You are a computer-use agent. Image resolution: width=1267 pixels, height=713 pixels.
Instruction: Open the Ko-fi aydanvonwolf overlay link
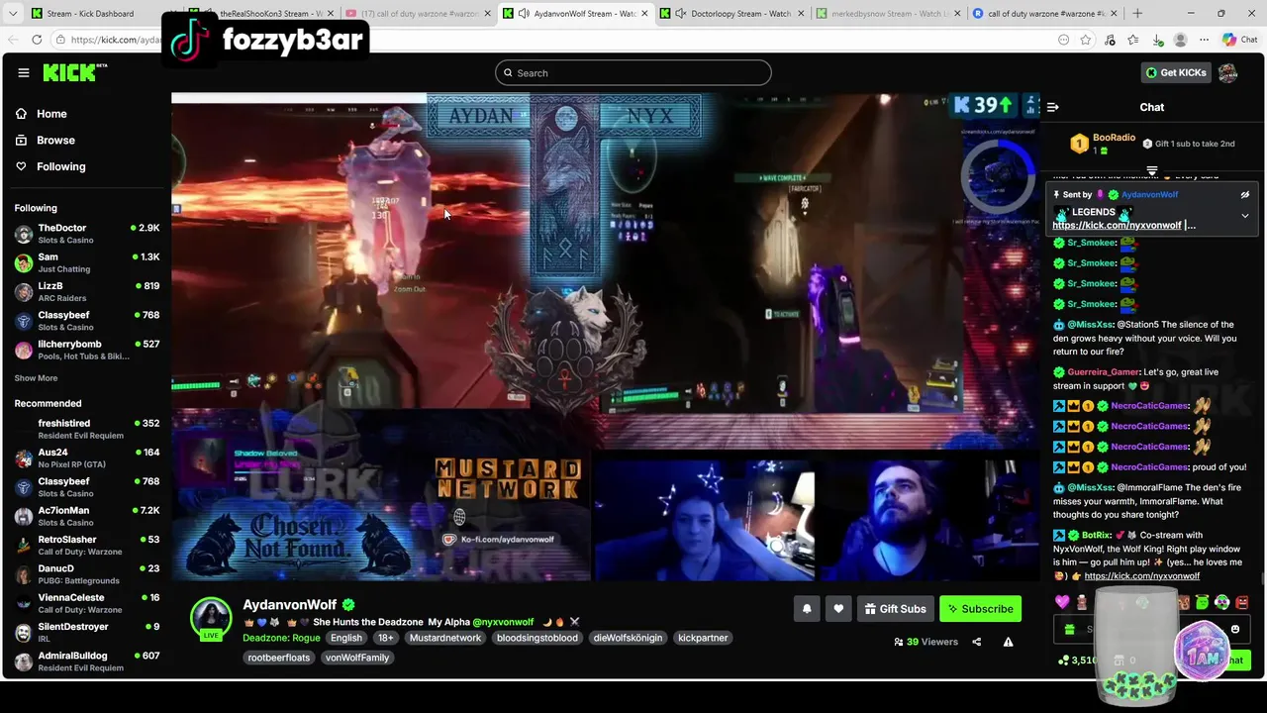(499, 540)
